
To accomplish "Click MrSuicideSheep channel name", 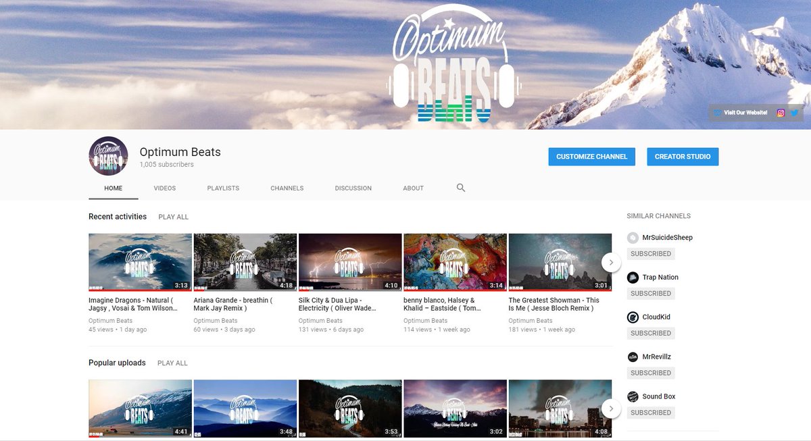I will point(668,238).
